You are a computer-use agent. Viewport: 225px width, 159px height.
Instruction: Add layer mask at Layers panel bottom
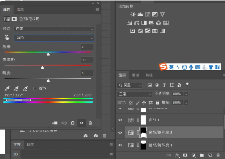185,155
